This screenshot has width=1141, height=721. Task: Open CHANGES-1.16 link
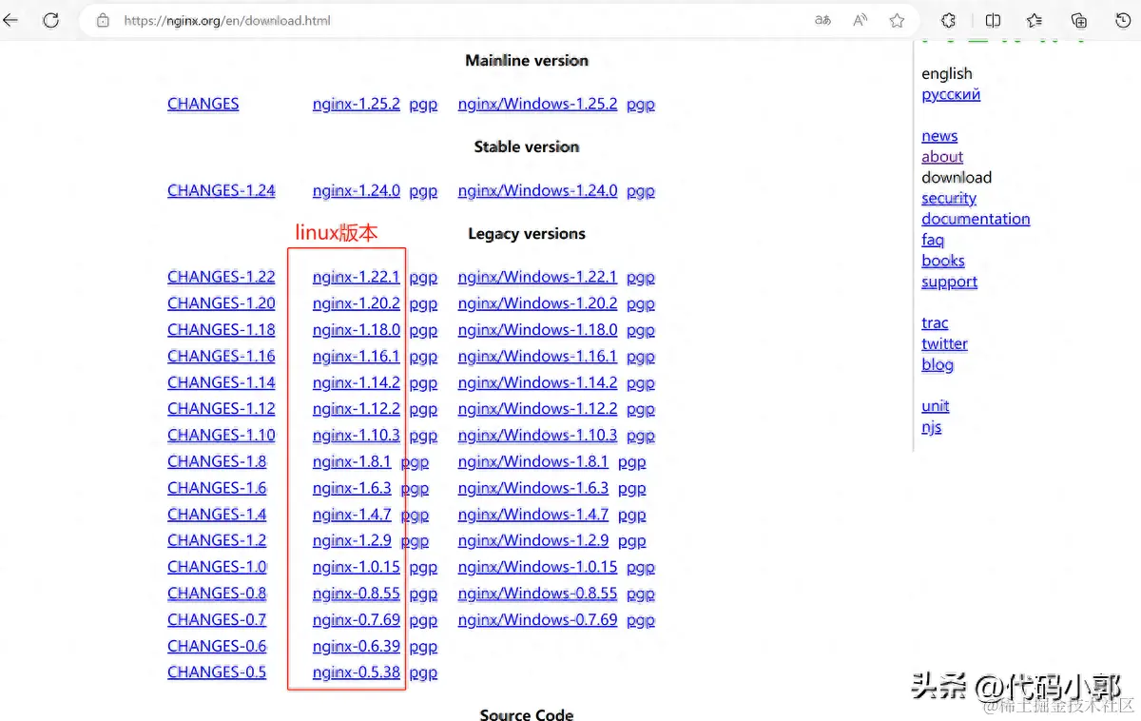click(x=222, y=356)
